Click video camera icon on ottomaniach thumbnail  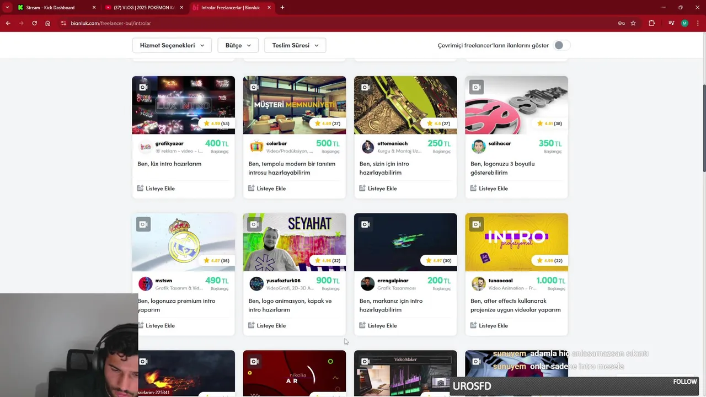pos(365,87)
